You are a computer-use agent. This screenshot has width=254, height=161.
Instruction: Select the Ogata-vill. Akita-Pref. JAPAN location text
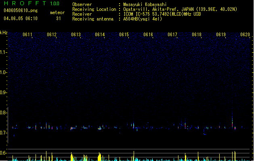(x=180, y=9)
